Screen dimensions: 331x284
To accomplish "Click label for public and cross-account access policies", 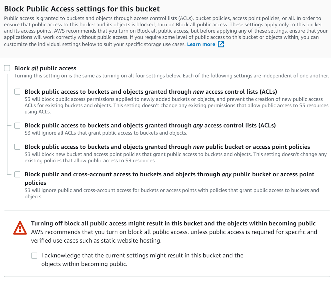I will pyautogui.click(x=169, y=178).
